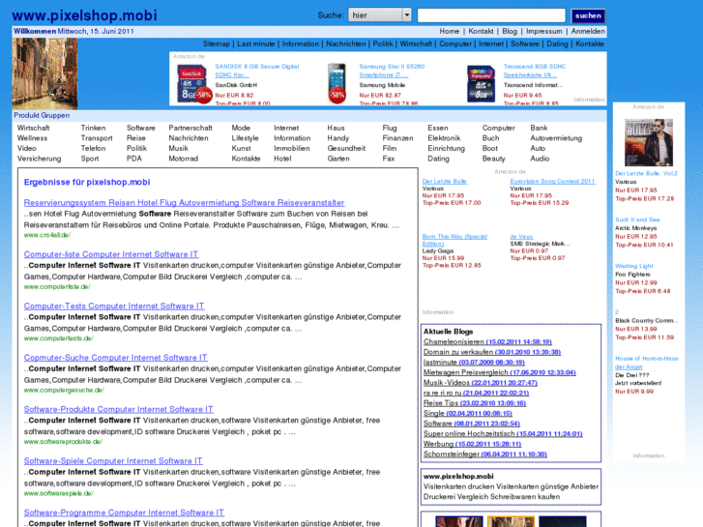Open the Schornsteinfeger blog entry
The width and height of the screenshot is (703, 527).
[x=485, y=454]
